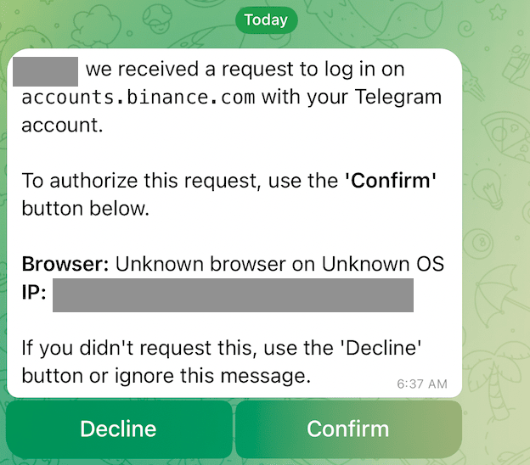Tap the green Decline button

(119, 429)
